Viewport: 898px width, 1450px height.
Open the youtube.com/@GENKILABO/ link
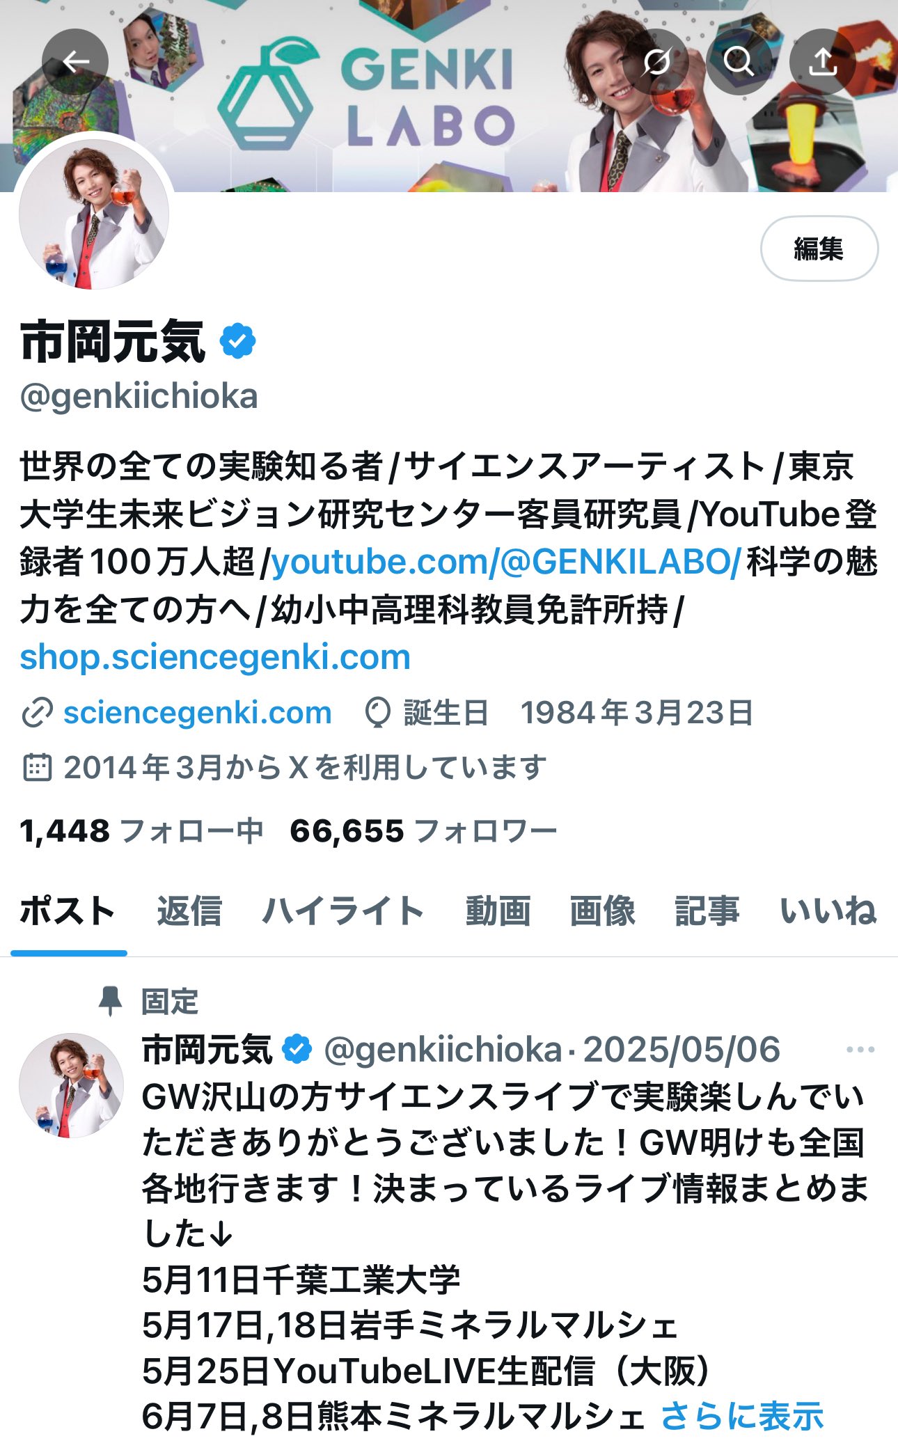(506, 562)
